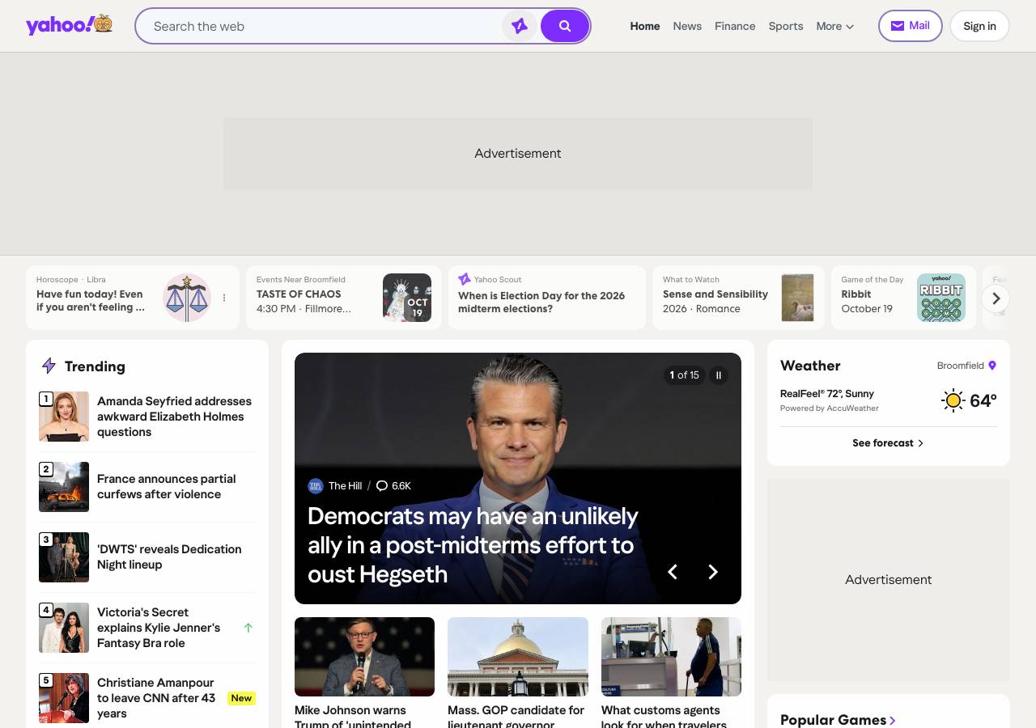Read the Democrats and Hegseth headline
Screen dimensions: 1036x728
[473, 544]
